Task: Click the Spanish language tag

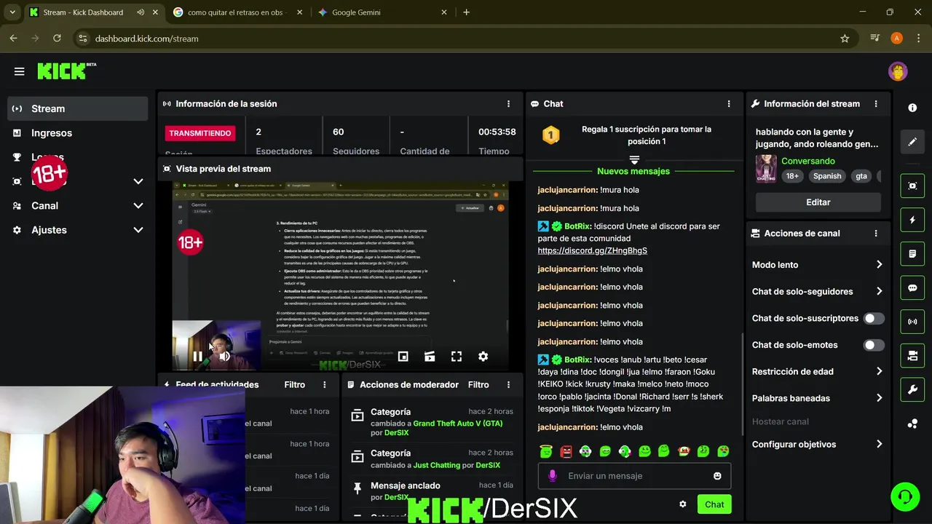Action: click(827, 176)
